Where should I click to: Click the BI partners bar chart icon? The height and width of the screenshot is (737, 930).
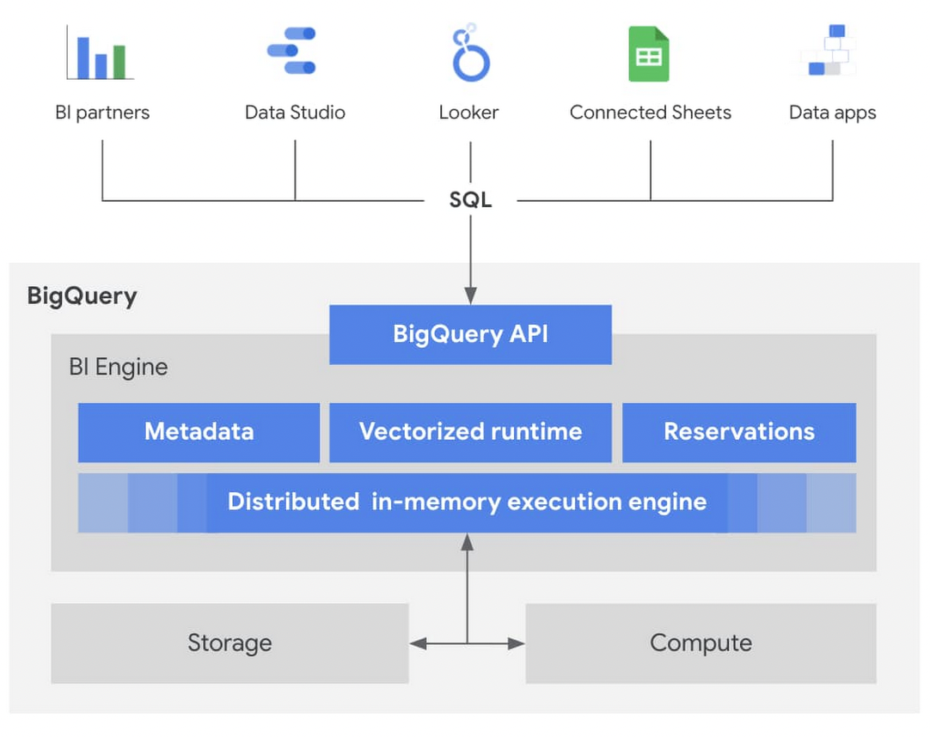101,52
